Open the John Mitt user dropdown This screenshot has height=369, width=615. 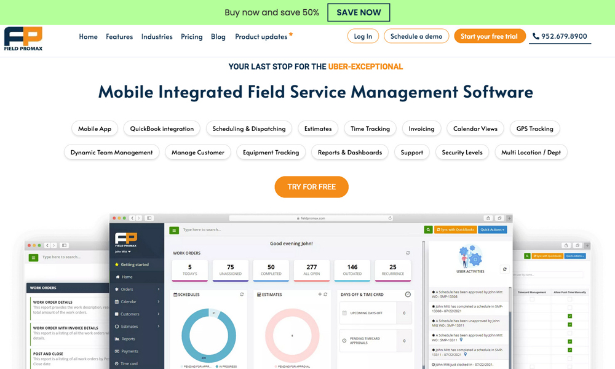pos(123,252)
